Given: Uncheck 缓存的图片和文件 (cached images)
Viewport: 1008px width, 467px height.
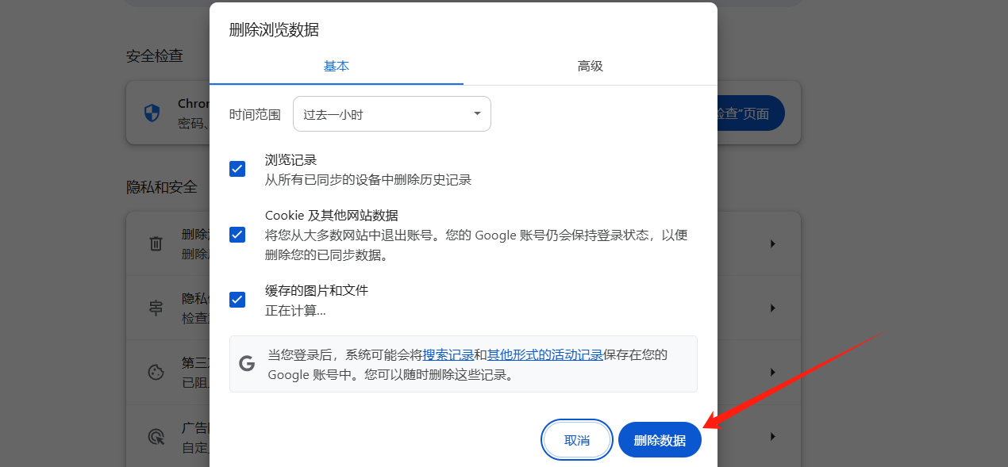Looking at the screenshot, I should [x=237, y=299].
